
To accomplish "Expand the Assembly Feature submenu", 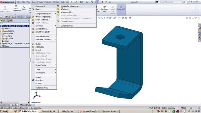I will pyautogui.click(x=44, y=36).
